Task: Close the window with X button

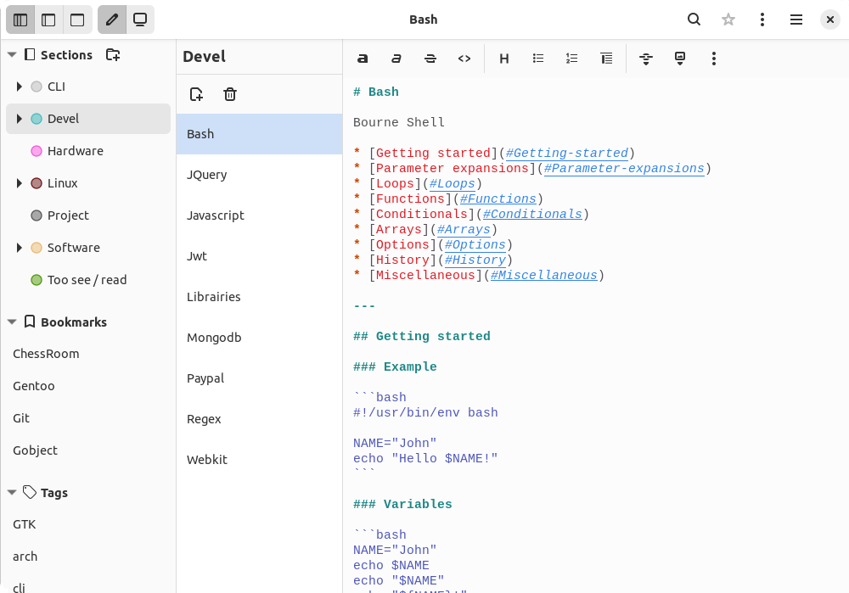Action: coord(830,20)
